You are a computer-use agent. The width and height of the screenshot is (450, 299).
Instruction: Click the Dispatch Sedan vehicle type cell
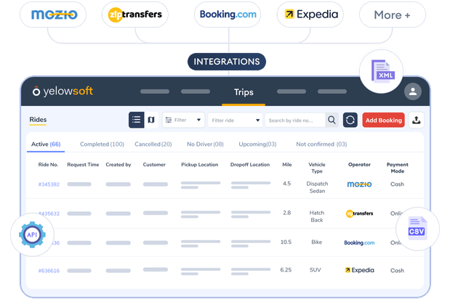point(317,187)
